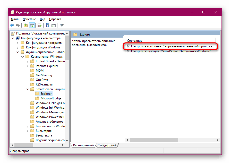This screenshot has width=230, height=163.
Task: Select the Ввод текста tree item
Action: coord(41,135)
